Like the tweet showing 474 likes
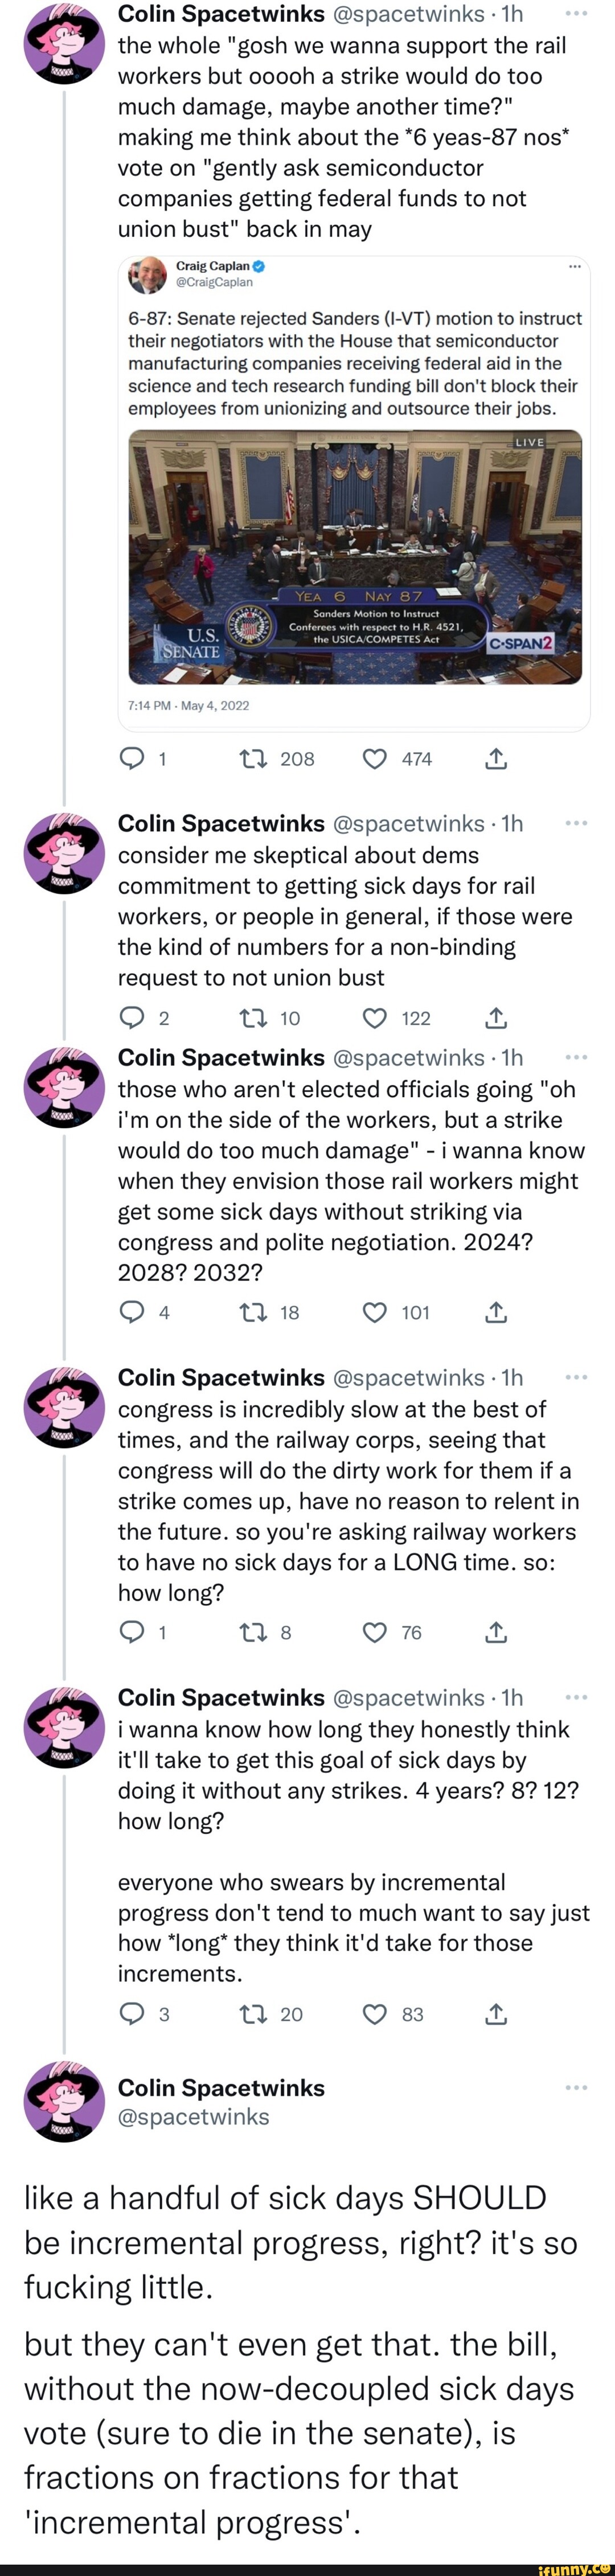The height and width of the screenshot is (2576, 615). tap(374, 759)
